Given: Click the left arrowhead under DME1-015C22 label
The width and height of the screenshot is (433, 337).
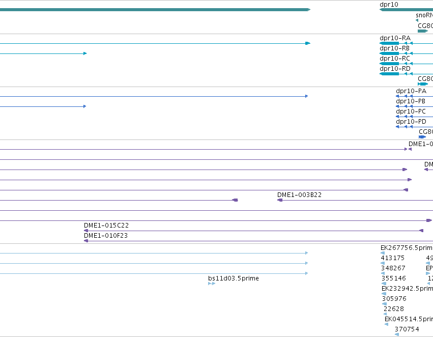Looking at the screenshot, I should click(x=86, y=231).
